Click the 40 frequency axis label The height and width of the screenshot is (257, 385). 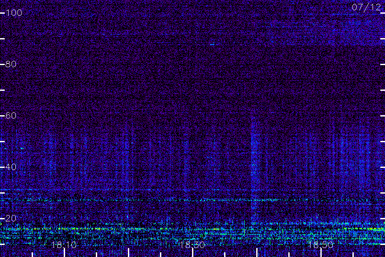pos(11,167)
